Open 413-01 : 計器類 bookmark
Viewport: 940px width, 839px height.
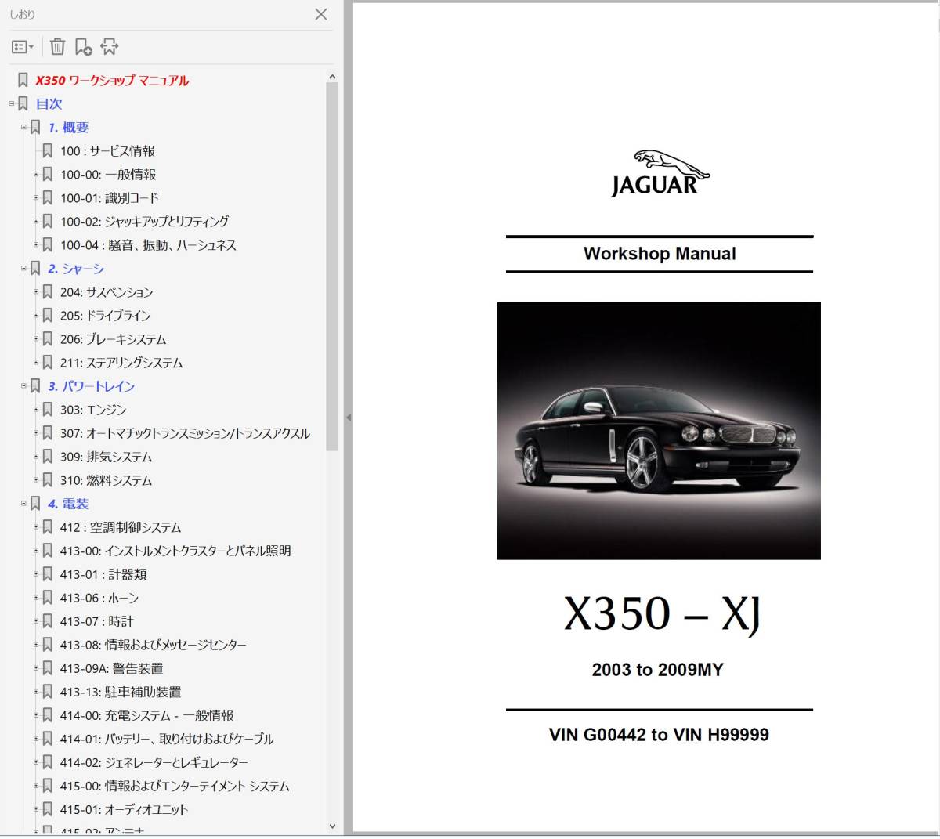(103, 574)
